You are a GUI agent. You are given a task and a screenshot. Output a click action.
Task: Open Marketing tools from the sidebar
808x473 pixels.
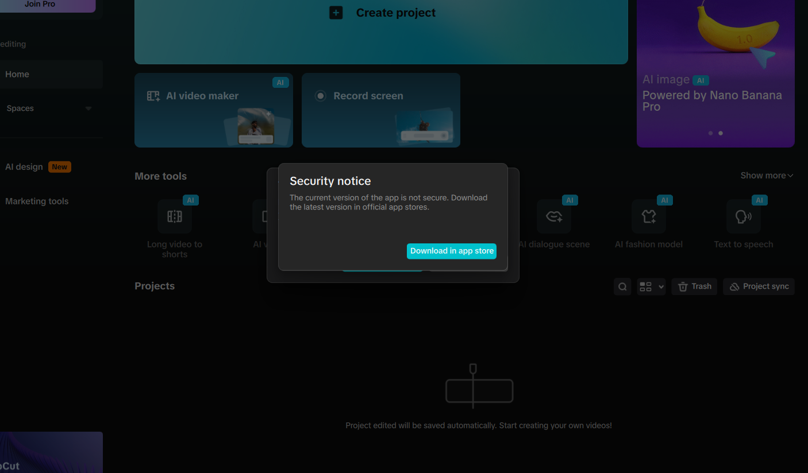(x=37, y=201)
